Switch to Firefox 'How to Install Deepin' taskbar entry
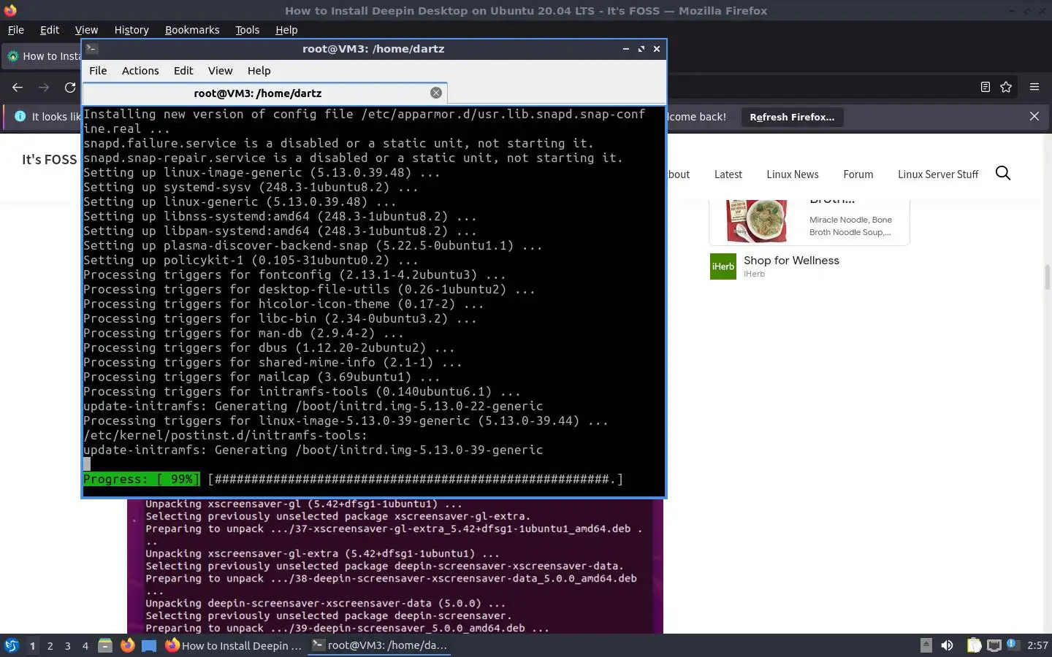This screenshot has height=657, width=1052. [x=234, y=645]
